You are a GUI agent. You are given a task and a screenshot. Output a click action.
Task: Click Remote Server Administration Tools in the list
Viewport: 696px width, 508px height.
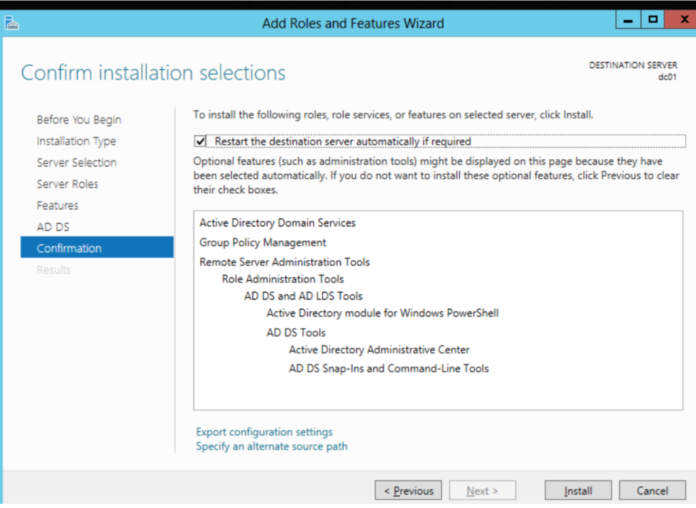tap(284, 262)
